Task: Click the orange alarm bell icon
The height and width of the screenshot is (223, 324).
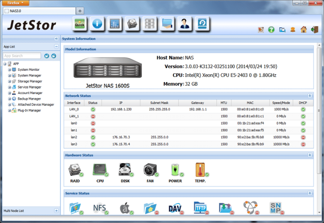Action: coord(293,30)
